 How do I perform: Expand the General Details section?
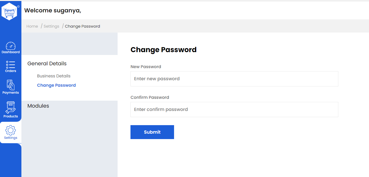[x=47, y=63]
